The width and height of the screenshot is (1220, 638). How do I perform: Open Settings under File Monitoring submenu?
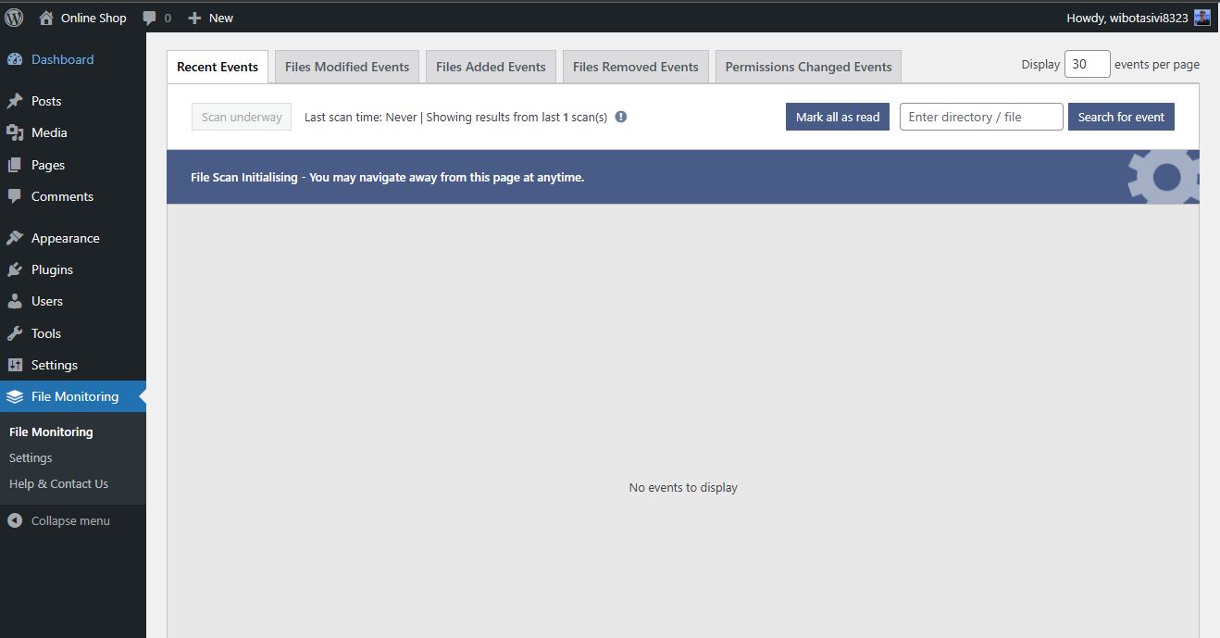click(31, 457)
